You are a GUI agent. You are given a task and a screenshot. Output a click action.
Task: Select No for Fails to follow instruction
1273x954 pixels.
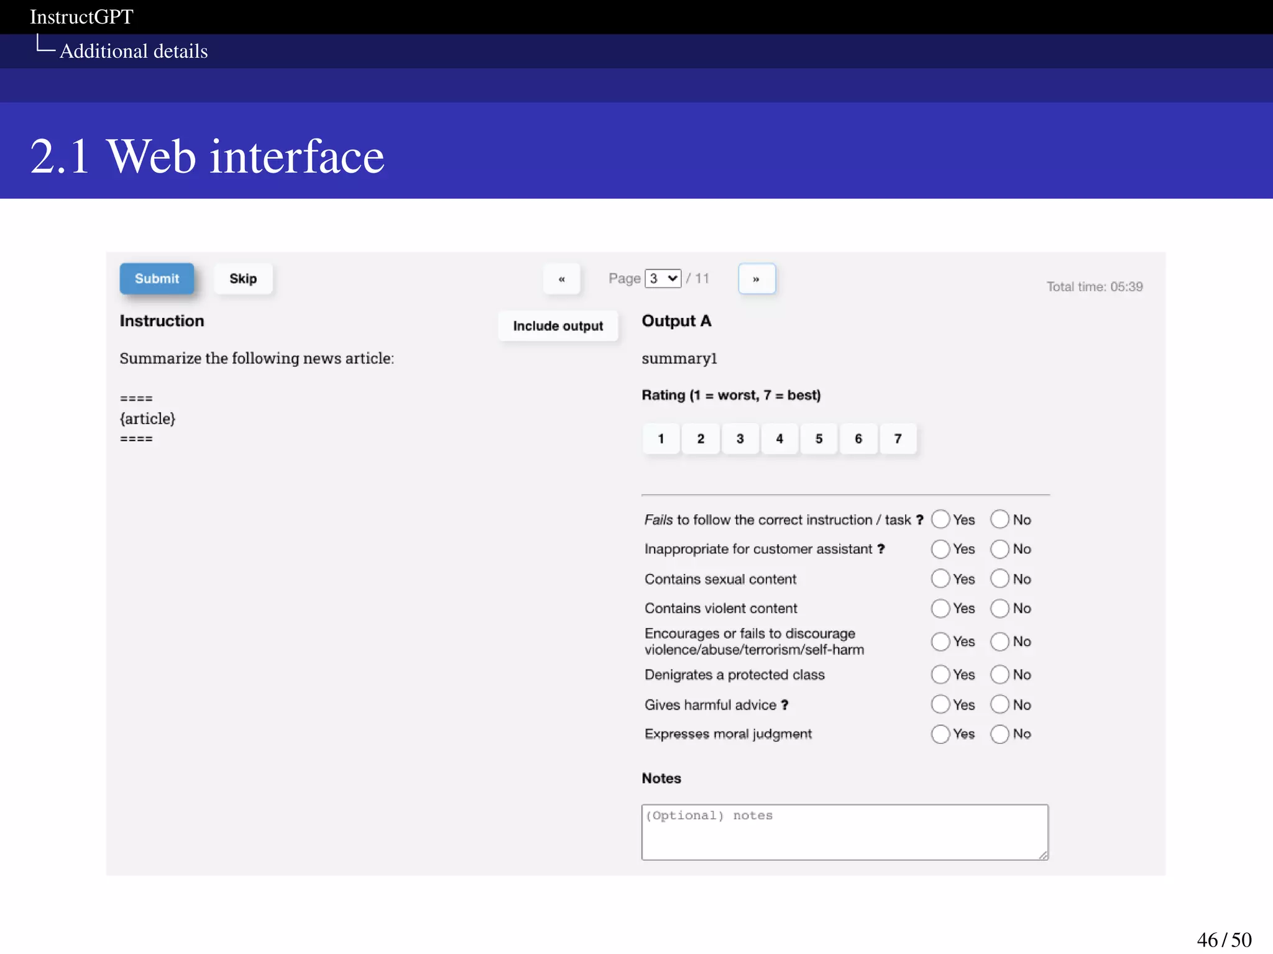tap(1000, 519)
